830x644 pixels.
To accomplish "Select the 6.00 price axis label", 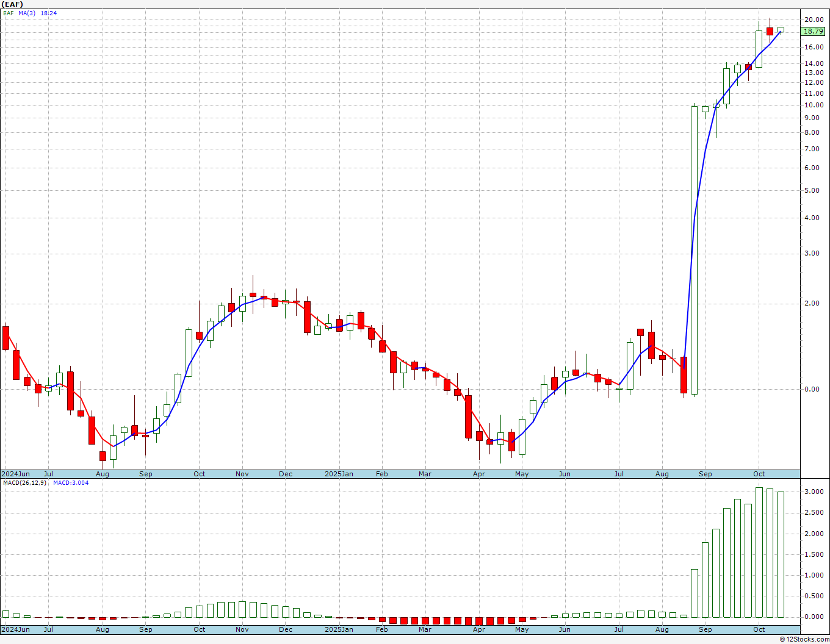I will pos(812,168).
